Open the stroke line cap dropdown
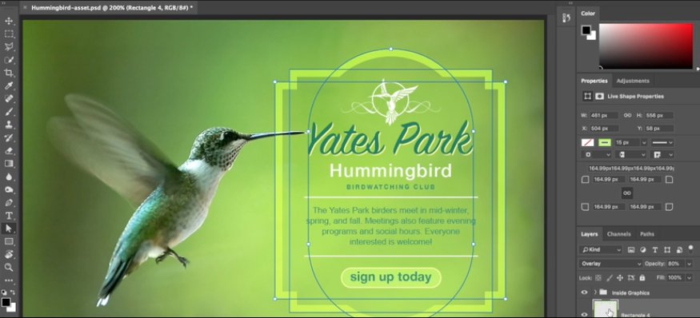700x318 pixels. click(x=630, y=154)
